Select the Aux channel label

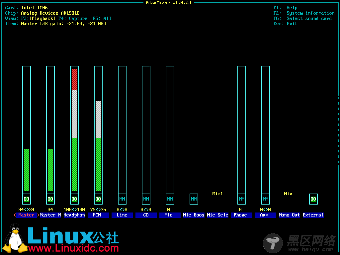pyautogui.click(x=266, y=215)
